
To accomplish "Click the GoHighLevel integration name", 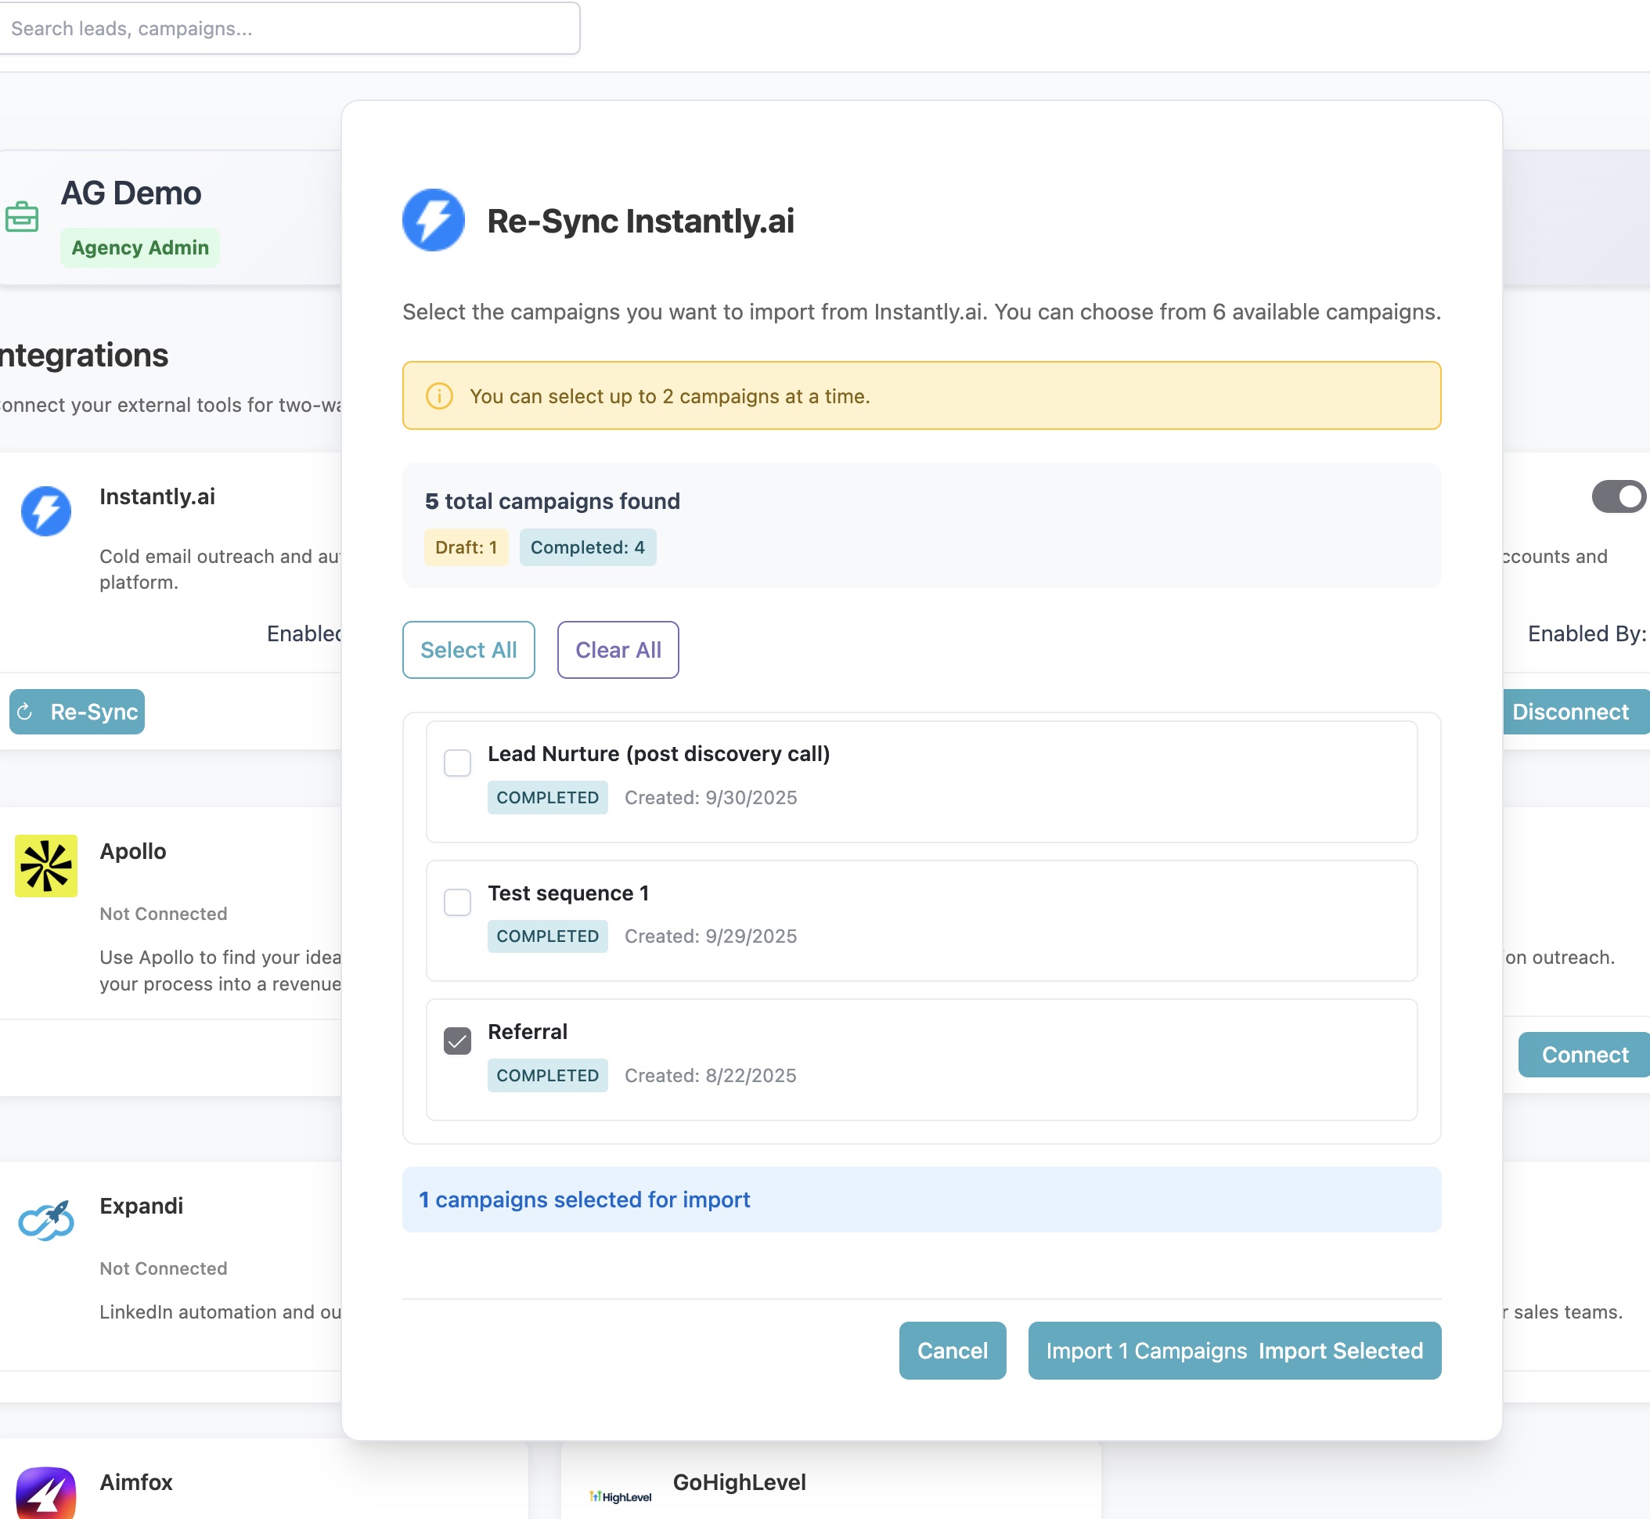I will [x=740, y=1482].
